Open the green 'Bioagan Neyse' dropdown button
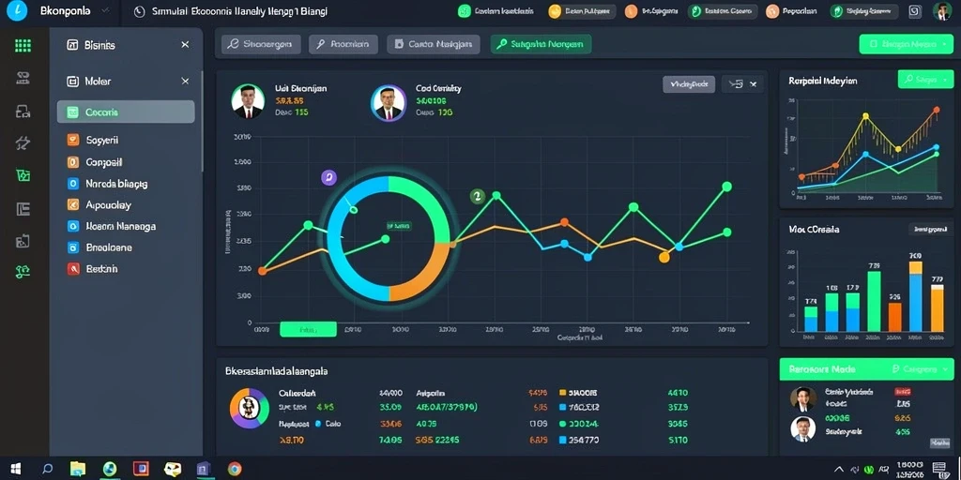 908,44
